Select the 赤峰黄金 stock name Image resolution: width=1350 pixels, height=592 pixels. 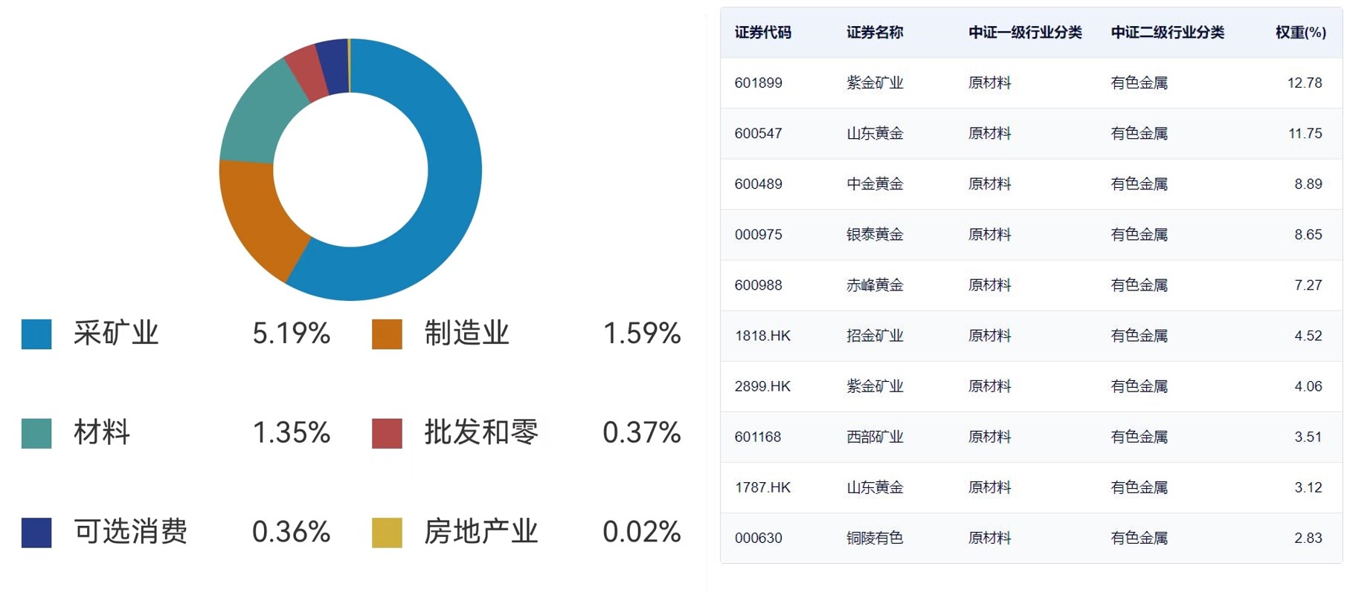875,285
